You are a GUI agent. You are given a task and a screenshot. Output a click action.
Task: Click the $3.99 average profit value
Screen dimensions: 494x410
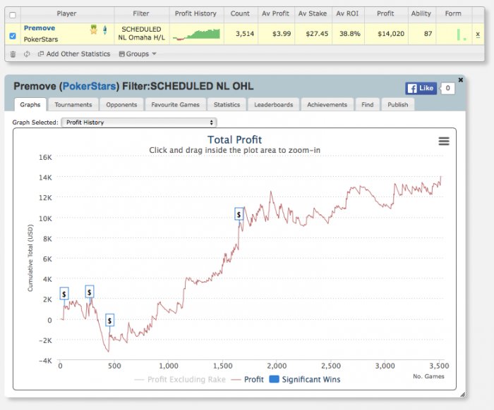click(282, 34)
